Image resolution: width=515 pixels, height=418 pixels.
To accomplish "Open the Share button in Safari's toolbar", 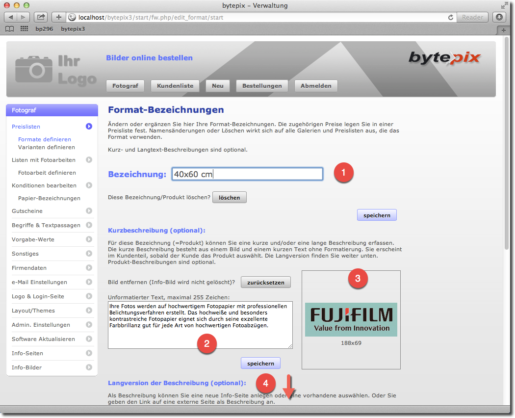I will [41, 17].
